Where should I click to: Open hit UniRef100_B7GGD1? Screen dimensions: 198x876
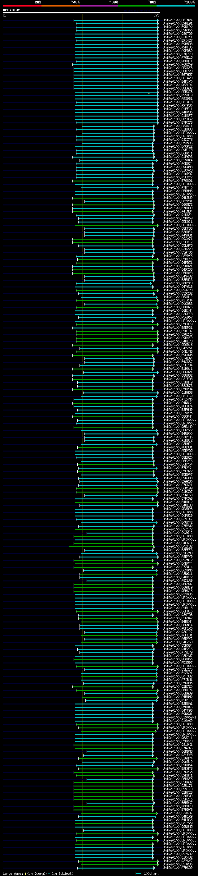[x=178, y=181]
